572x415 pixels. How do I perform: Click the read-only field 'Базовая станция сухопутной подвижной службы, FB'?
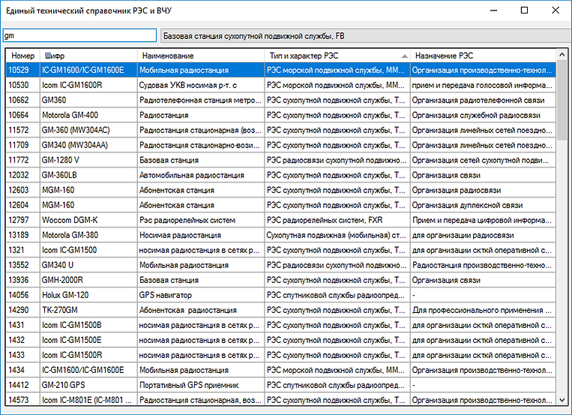[x=366, y=36]
